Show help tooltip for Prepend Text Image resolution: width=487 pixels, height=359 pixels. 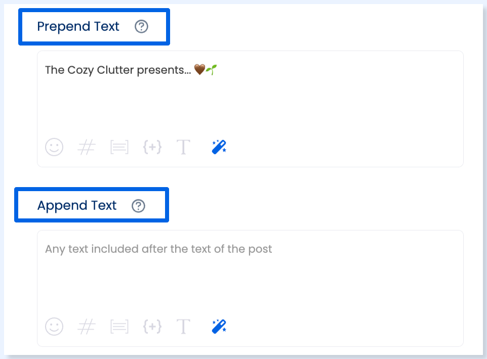click(141, 26)
